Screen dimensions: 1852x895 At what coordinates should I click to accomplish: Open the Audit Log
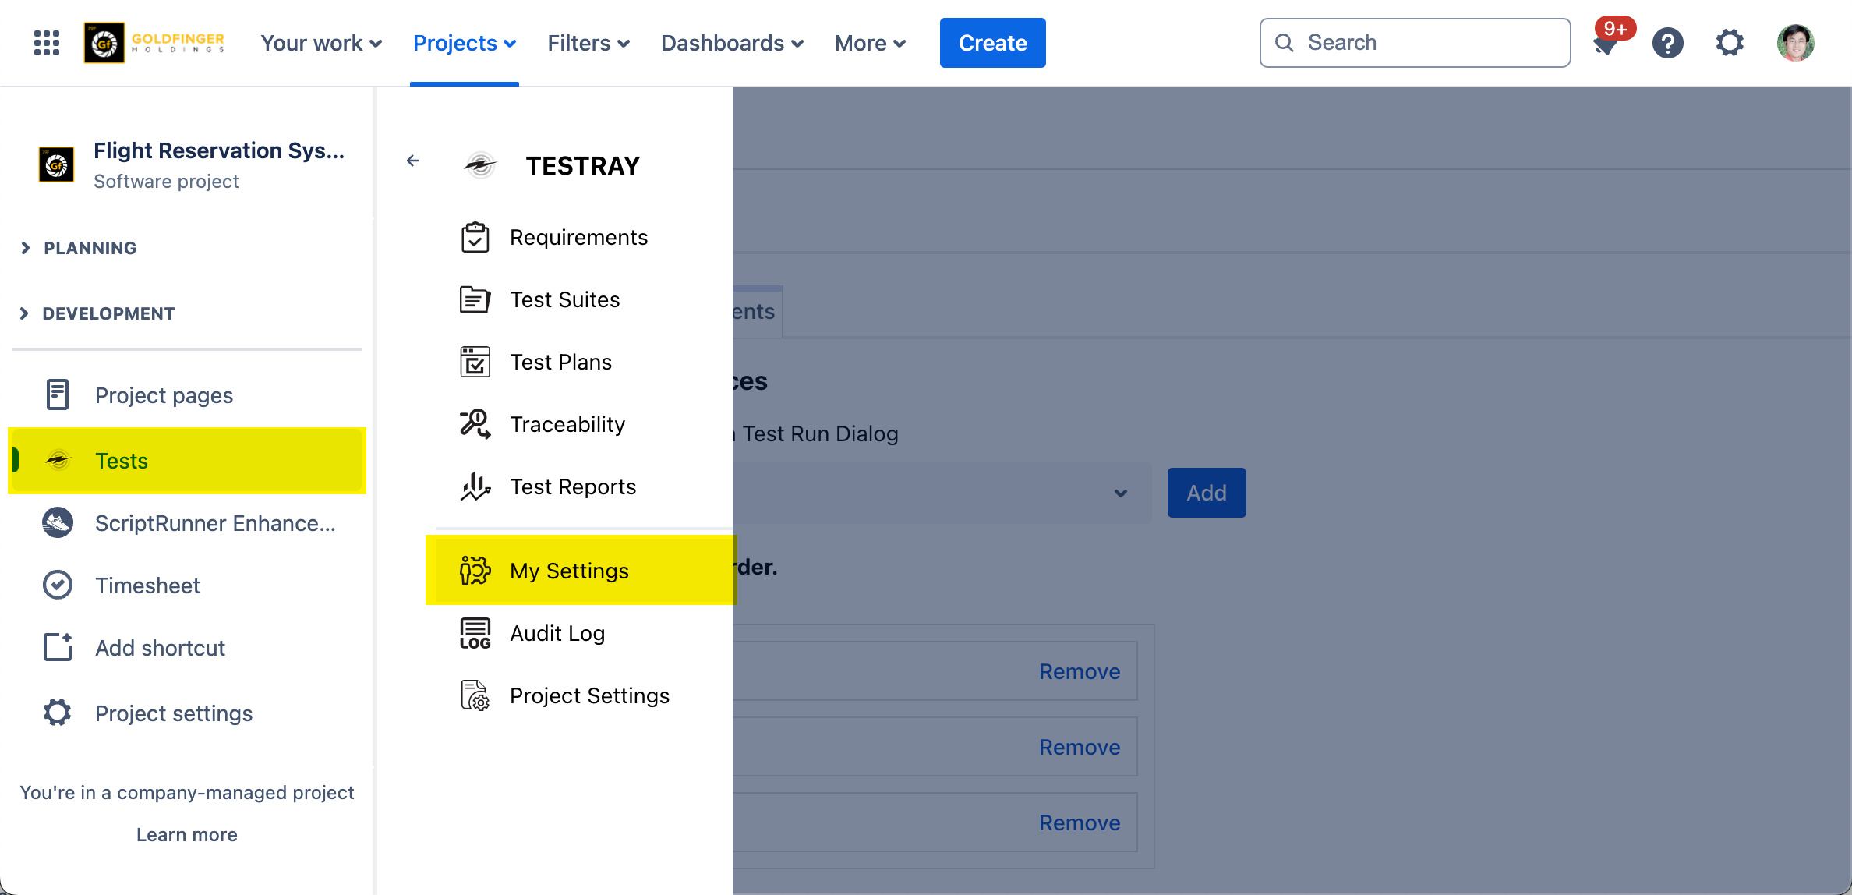tap(557, 633)
